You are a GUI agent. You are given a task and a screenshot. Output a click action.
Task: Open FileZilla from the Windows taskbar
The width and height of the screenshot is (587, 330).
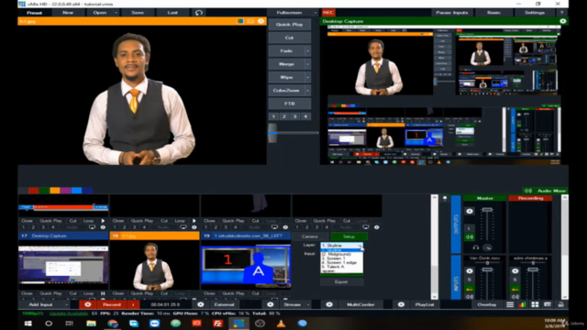[x=217, y=324]
